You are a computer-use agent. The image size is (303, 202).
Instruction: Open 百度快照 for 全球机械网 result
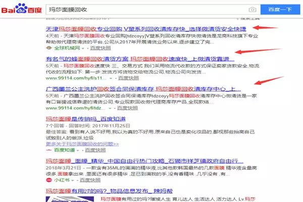pyautogui.click(x=100, y=48)
